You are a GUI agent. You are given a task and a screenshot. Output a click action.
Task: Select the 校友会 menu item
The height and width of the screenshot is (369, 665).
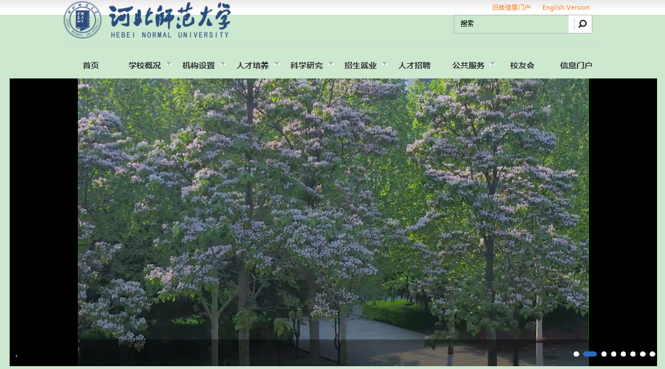click(522, 65)
